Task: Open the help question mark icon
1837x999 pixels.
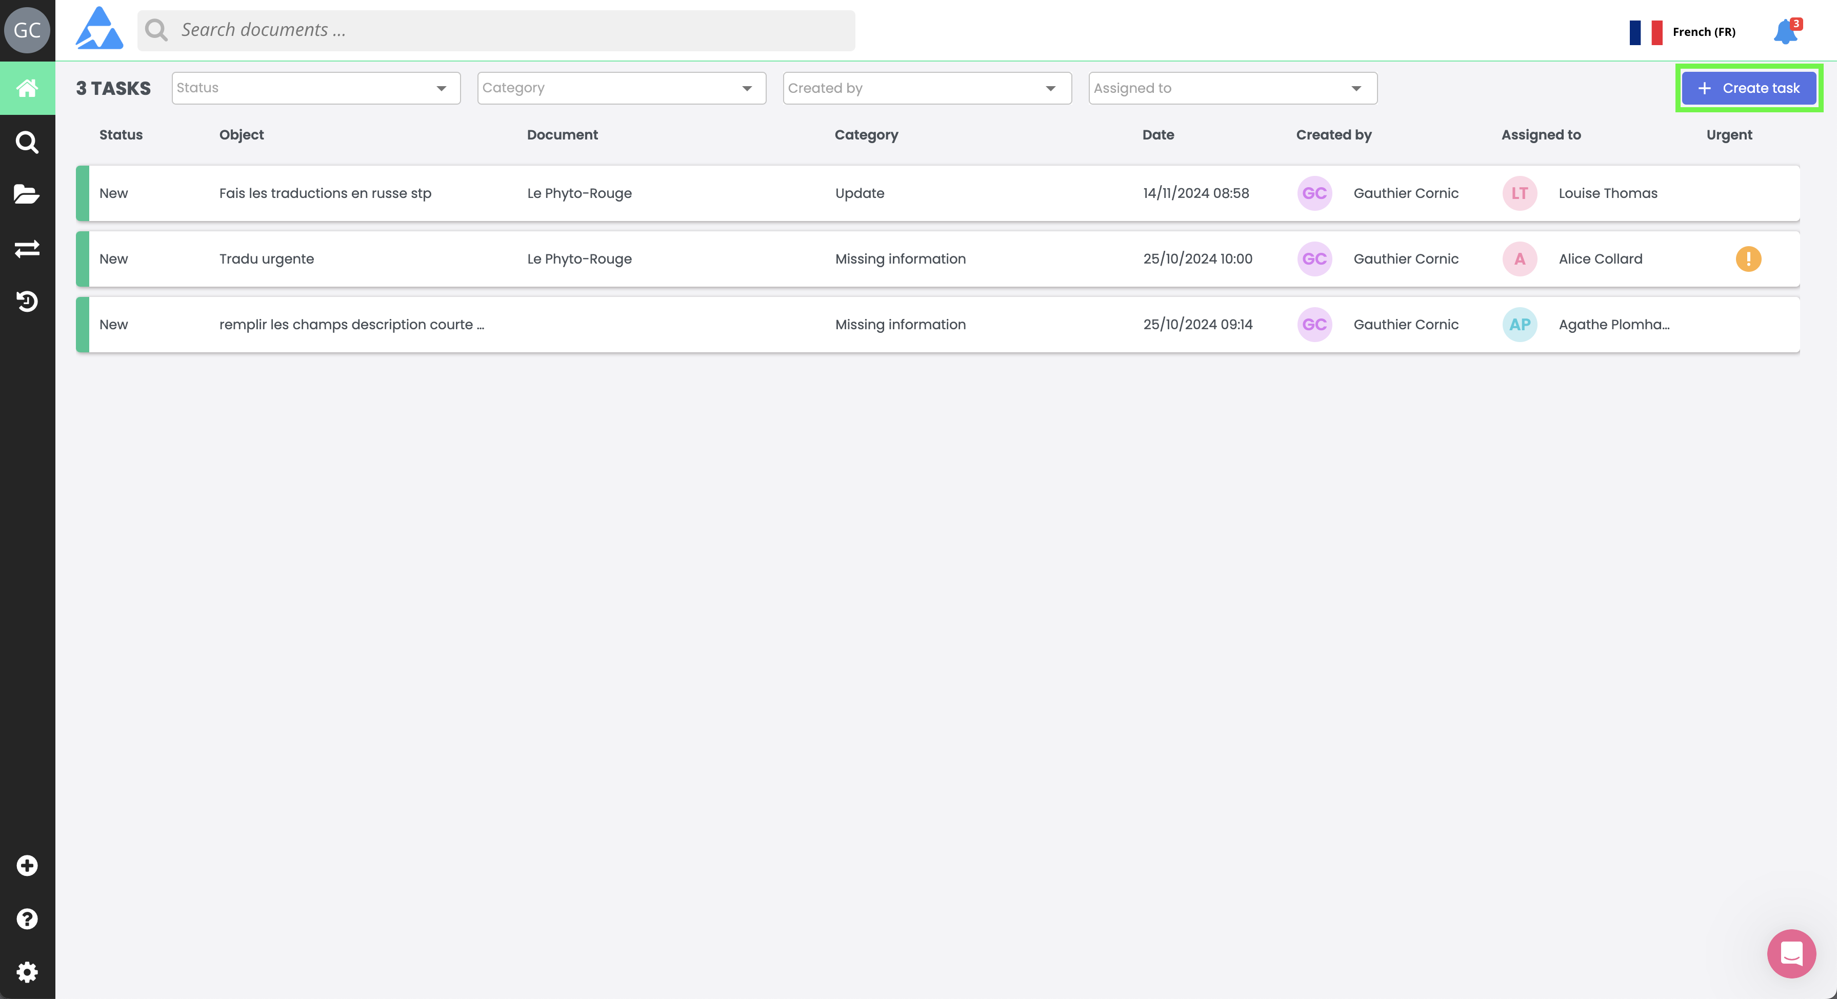Action: pos(27,919)
